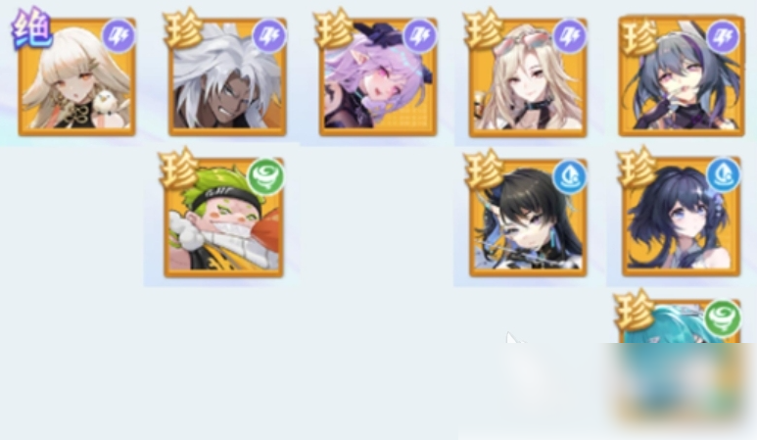Click green wind element icon on the teal-haired card
This screenshot has height=440, width=757.
723,318
